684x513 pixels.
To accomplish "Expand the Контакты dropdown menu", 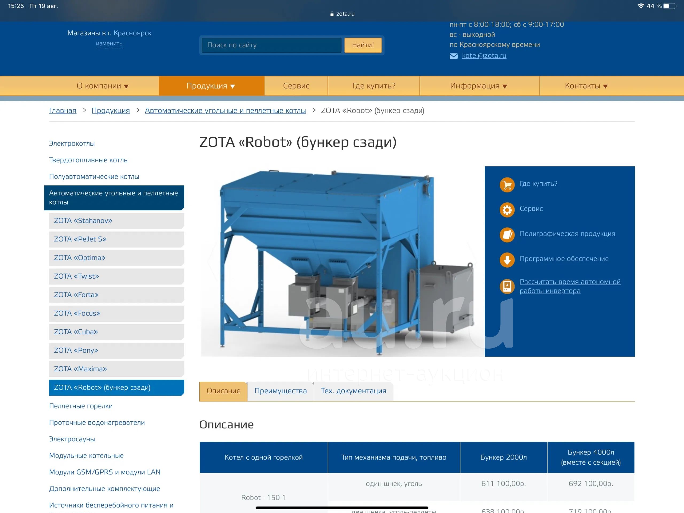I will click(586, 86).
